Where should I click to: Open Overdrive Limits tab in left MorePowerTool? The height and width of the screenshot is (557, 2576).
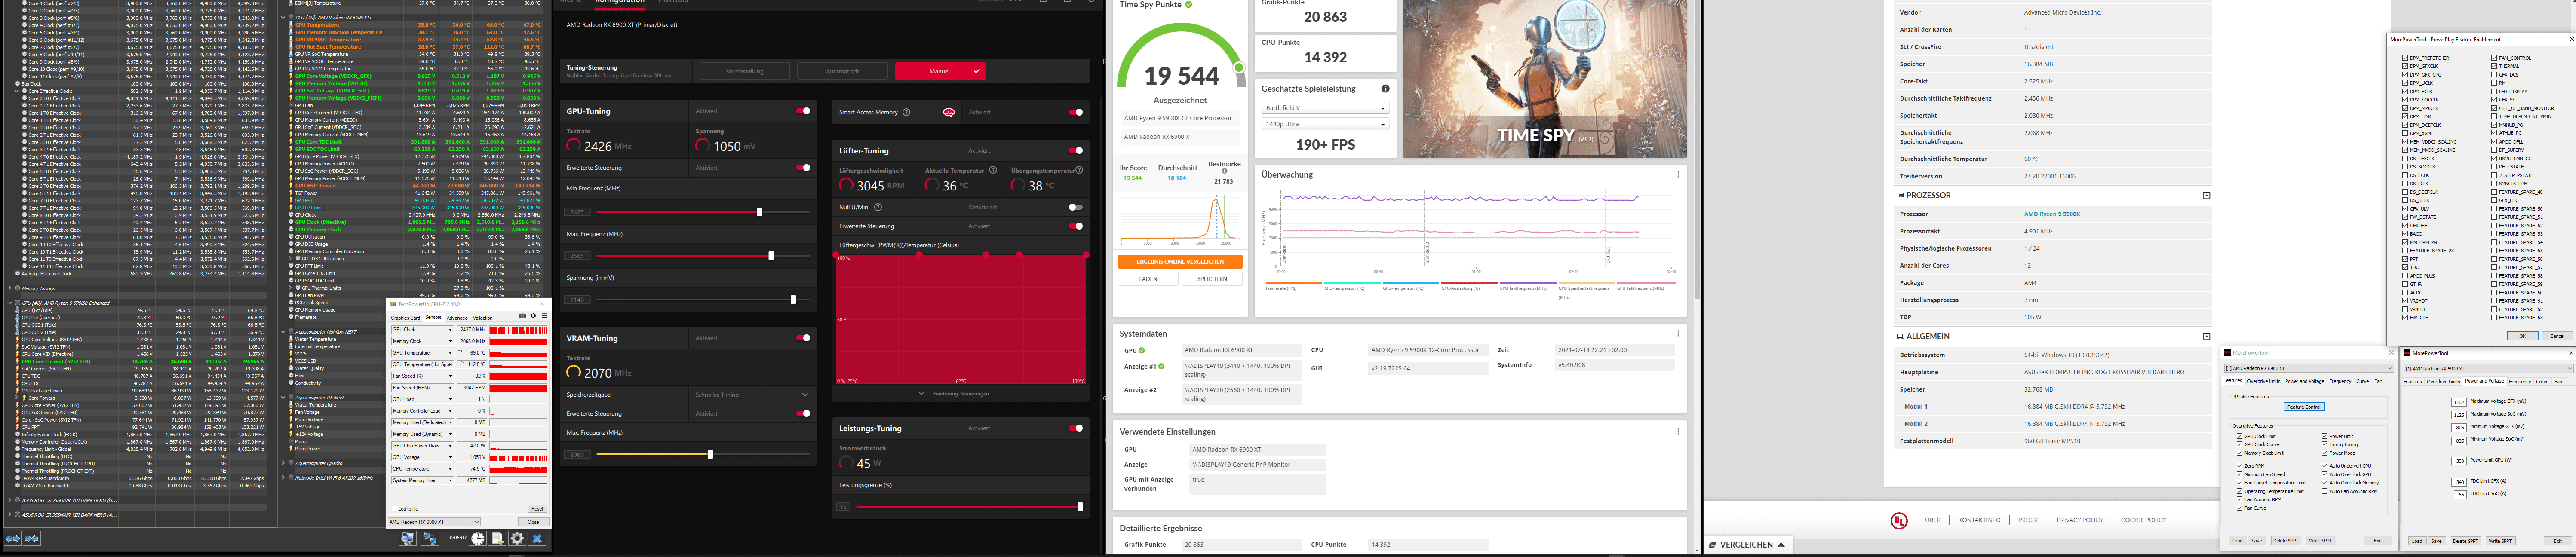[x=2264, y=381]
